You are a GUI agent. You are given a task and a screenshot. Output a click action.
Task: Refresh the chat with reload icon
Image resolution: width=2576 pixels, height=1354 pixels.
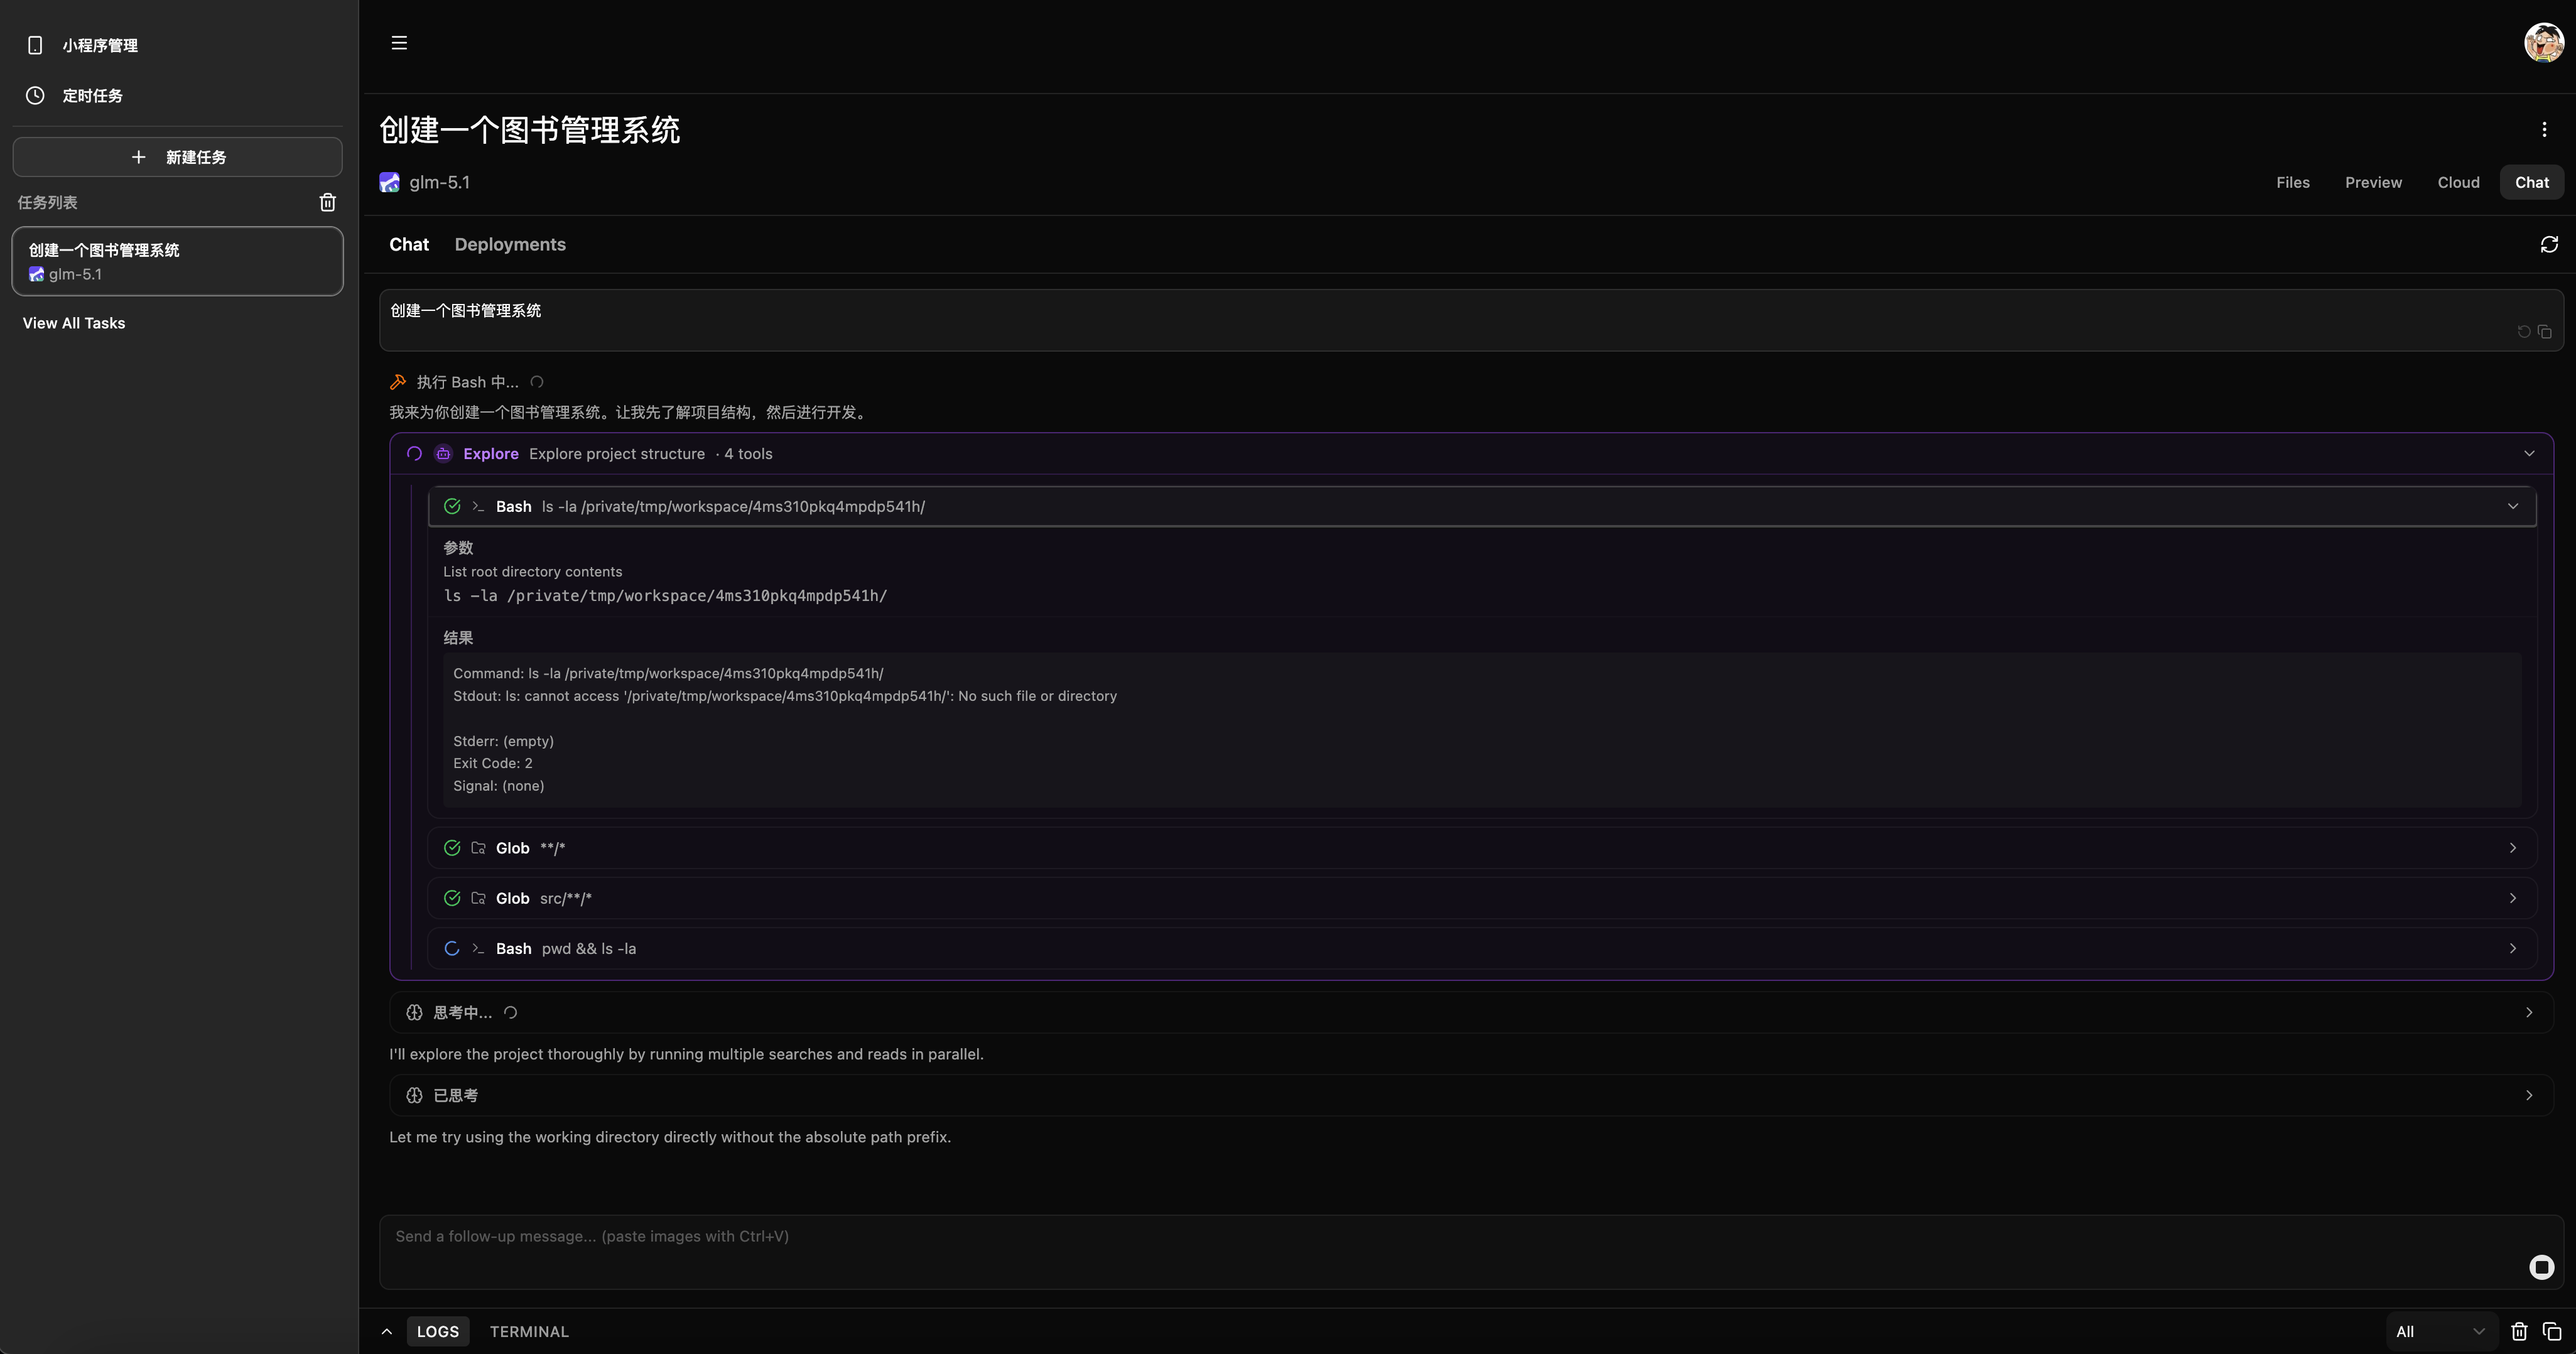tap(2549, 245)
